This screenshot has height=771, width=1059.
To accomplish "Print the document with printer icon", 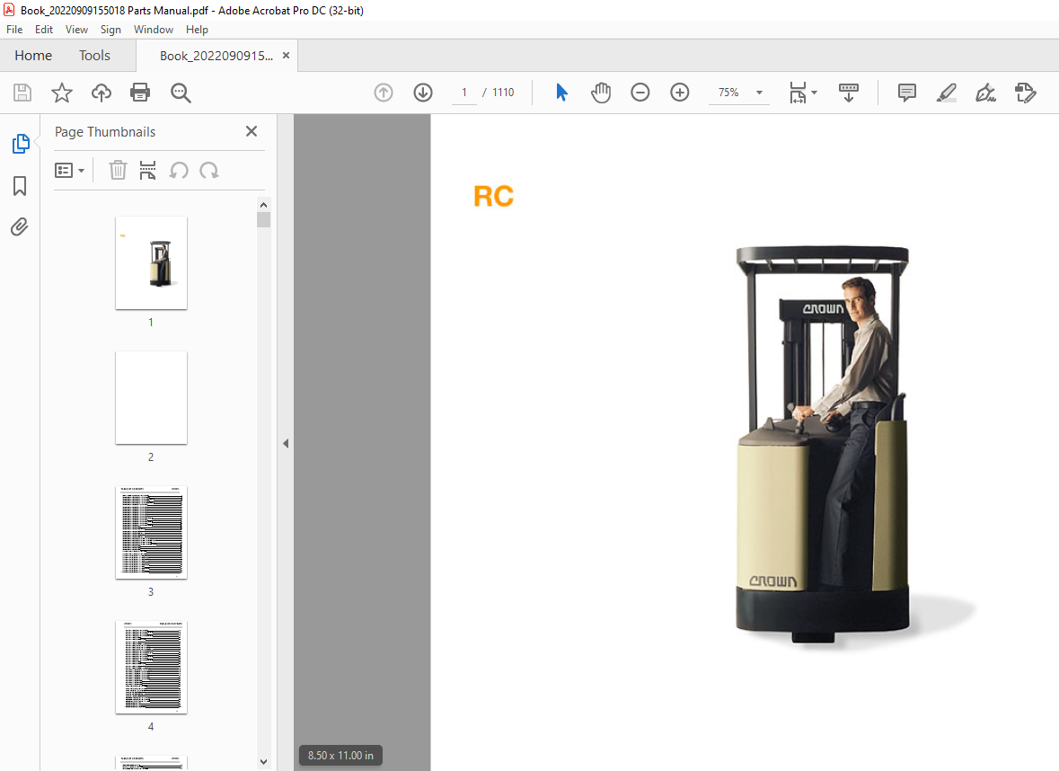I will click(140, 93).
